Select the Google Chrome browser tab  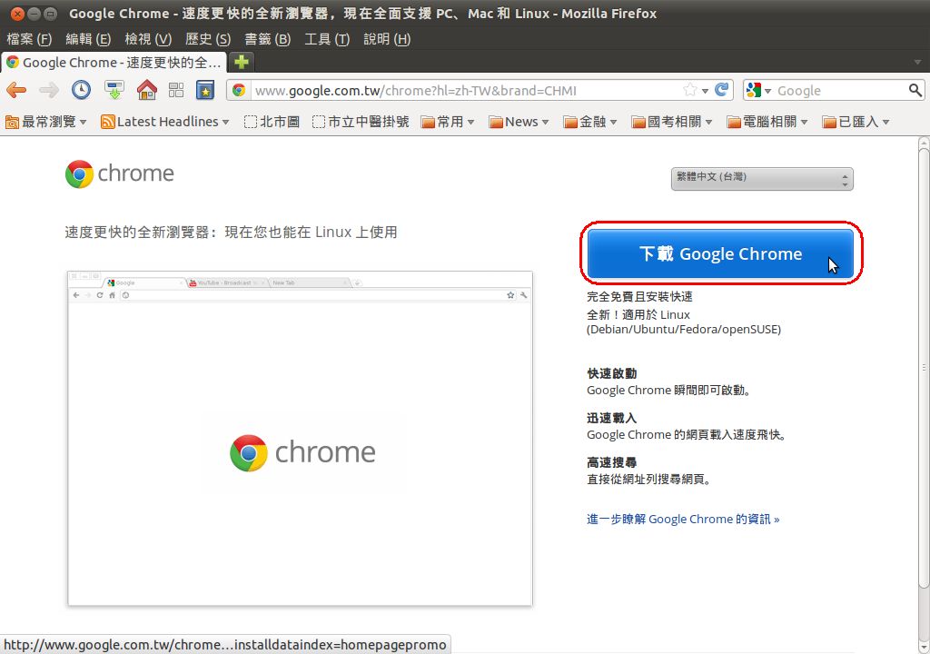coord(114,63)
